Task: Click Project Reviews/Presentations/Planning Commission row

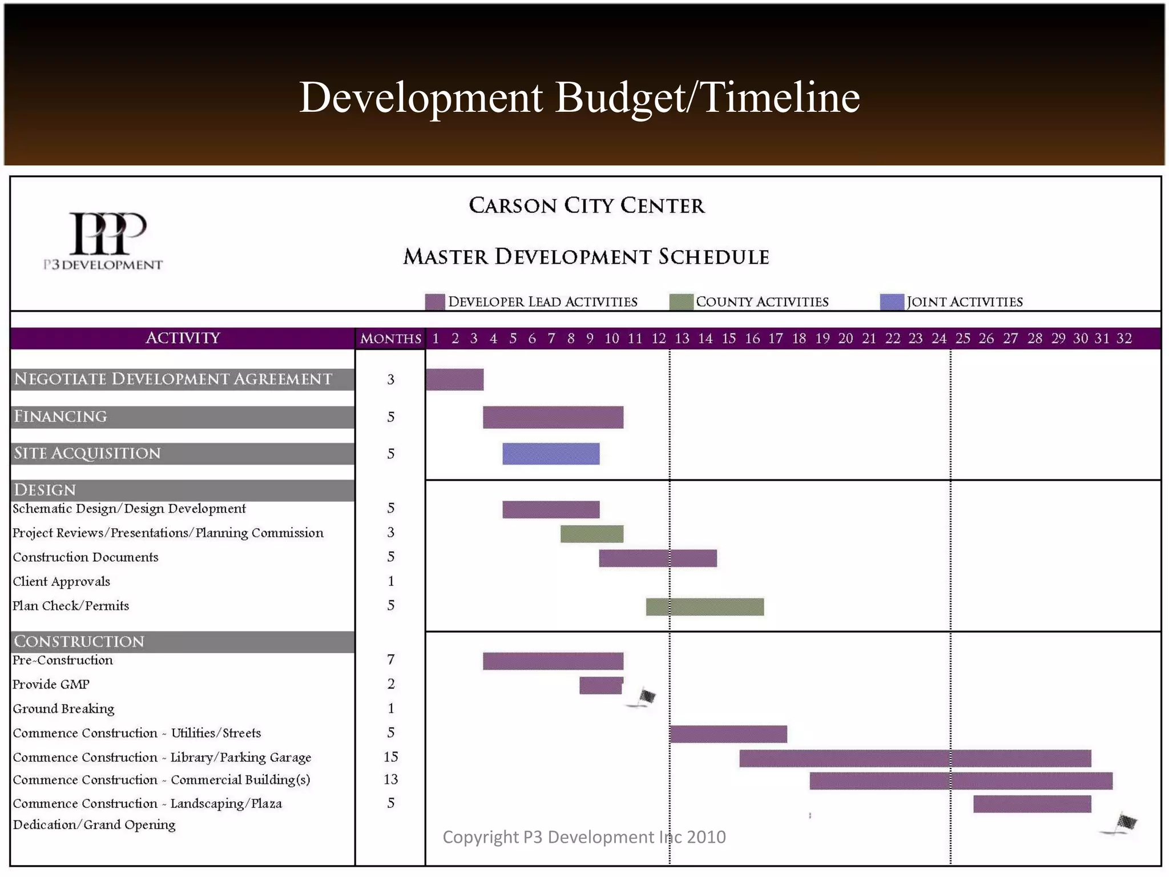Action: 168,533
